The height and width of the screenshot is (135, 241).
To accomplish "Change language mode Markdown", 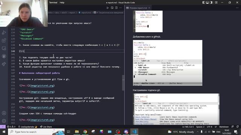I will pos(224,127).
